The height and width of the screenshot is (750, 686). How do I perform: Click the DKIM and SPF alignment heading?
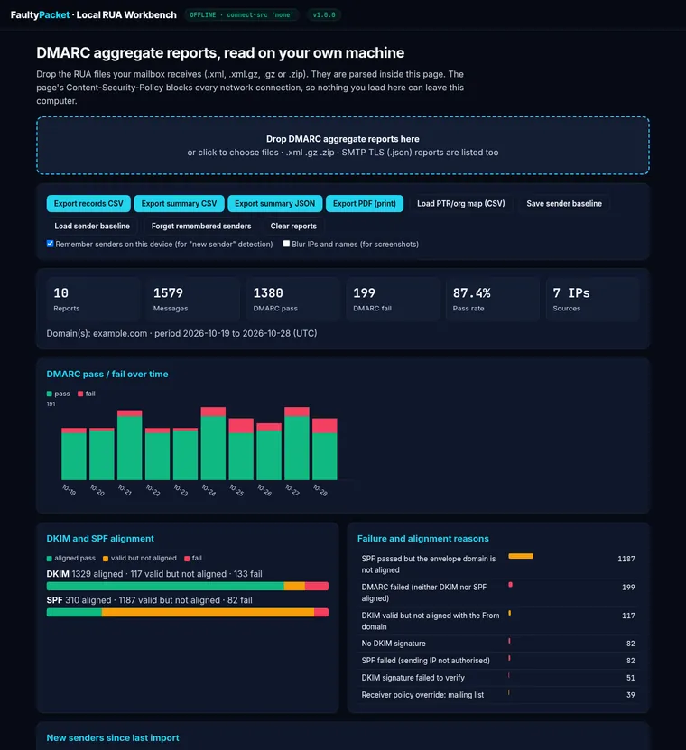click(x=100, y=539)
